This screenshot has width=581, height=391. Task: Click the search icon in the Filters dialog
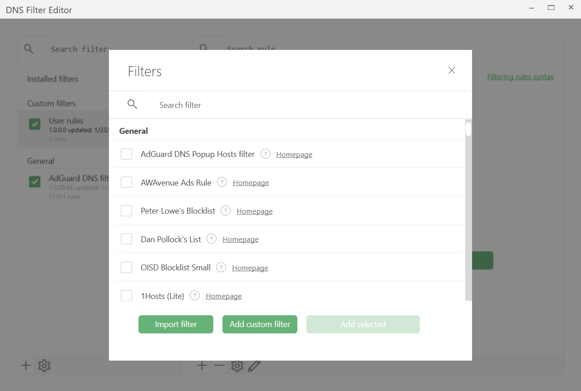coord(132,104)
